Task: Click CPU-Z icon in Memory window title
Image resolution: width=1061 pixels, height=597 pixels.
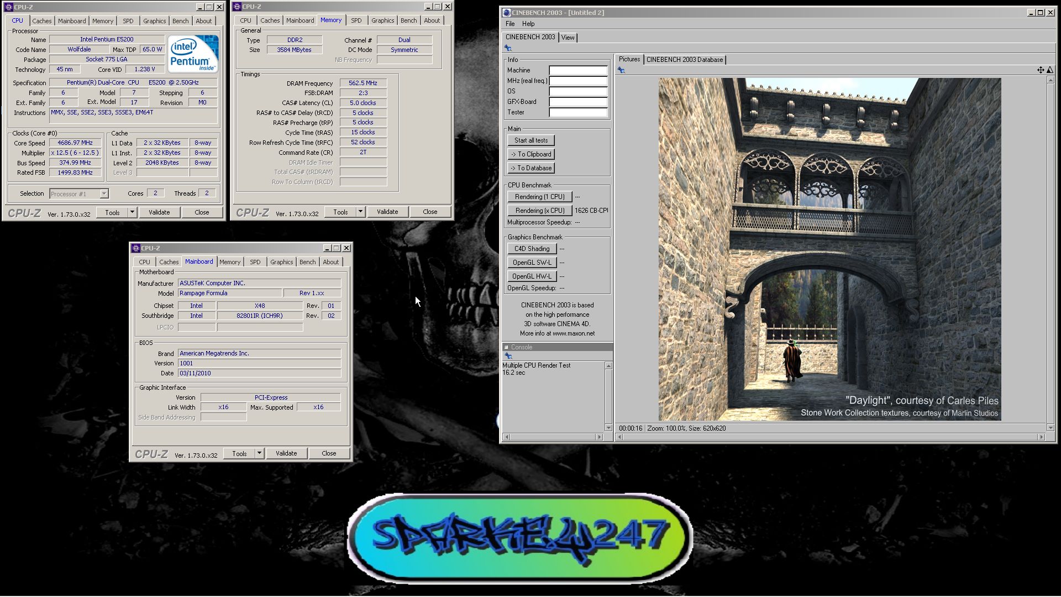Action: 237,7
